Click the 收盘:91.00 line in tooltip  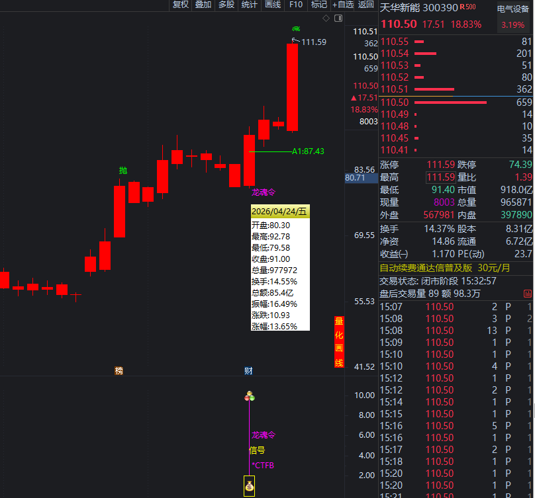(271, 259)
